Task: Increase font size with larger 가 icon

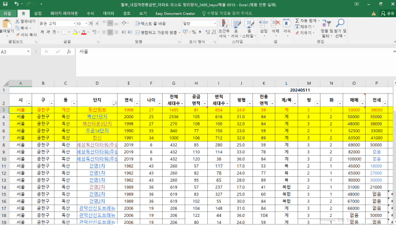Action: point(91,23)
